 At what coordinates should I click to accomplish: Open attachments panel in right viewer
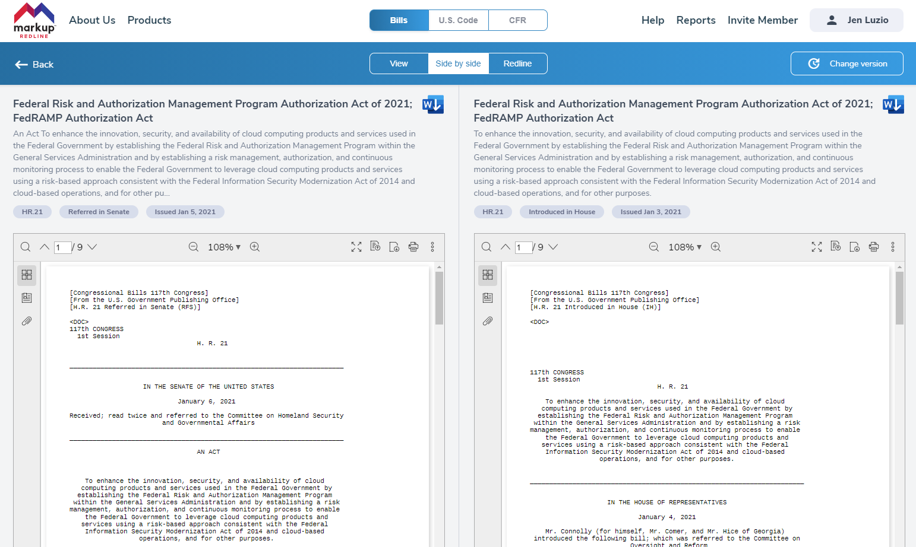[488, 321]
